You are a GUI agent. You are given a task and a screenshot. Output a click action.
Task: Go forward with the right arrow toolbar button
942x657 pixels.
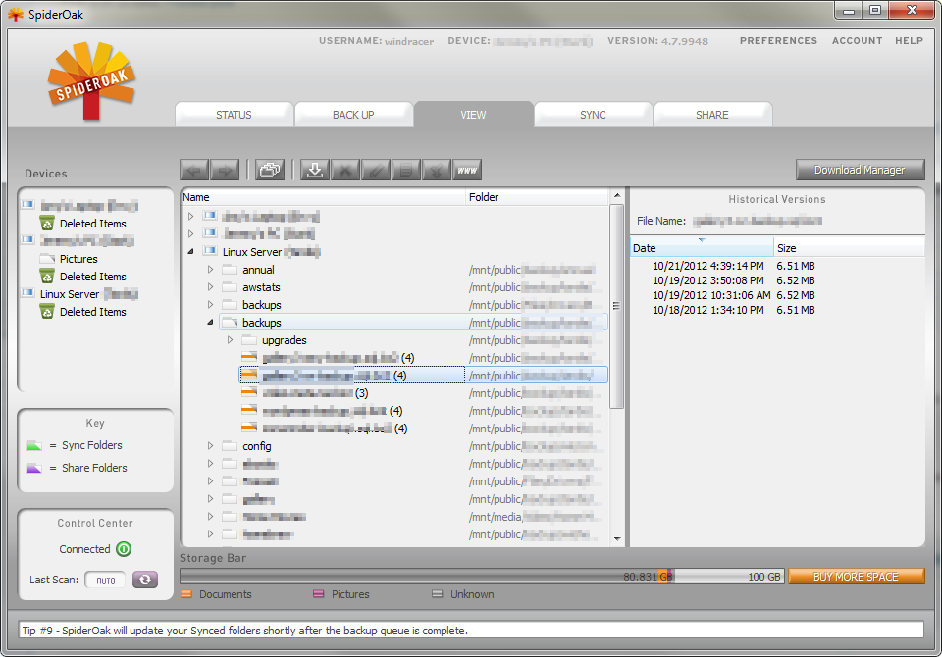[x=225, y=170]
